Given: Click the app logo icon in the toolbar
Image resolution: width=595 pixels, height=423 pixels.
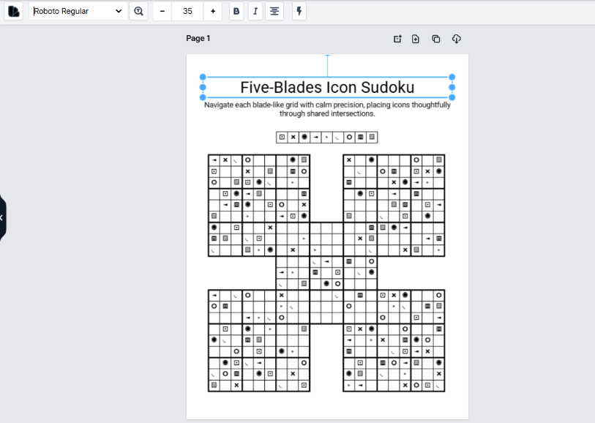Looking at the screenshot, I should 13,11.
